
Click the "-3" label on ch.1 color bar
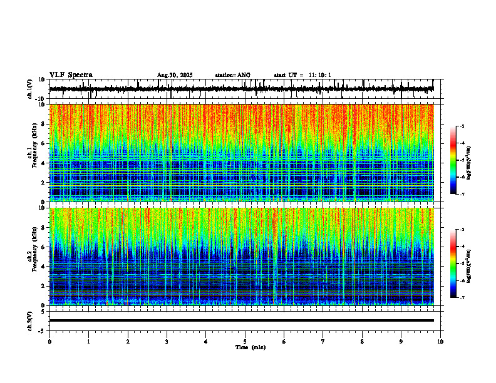pyautogui.click(x=462, y=126)
